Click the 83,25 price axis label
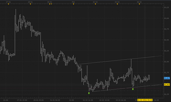 pyautogui.click(x=167, y=7)
